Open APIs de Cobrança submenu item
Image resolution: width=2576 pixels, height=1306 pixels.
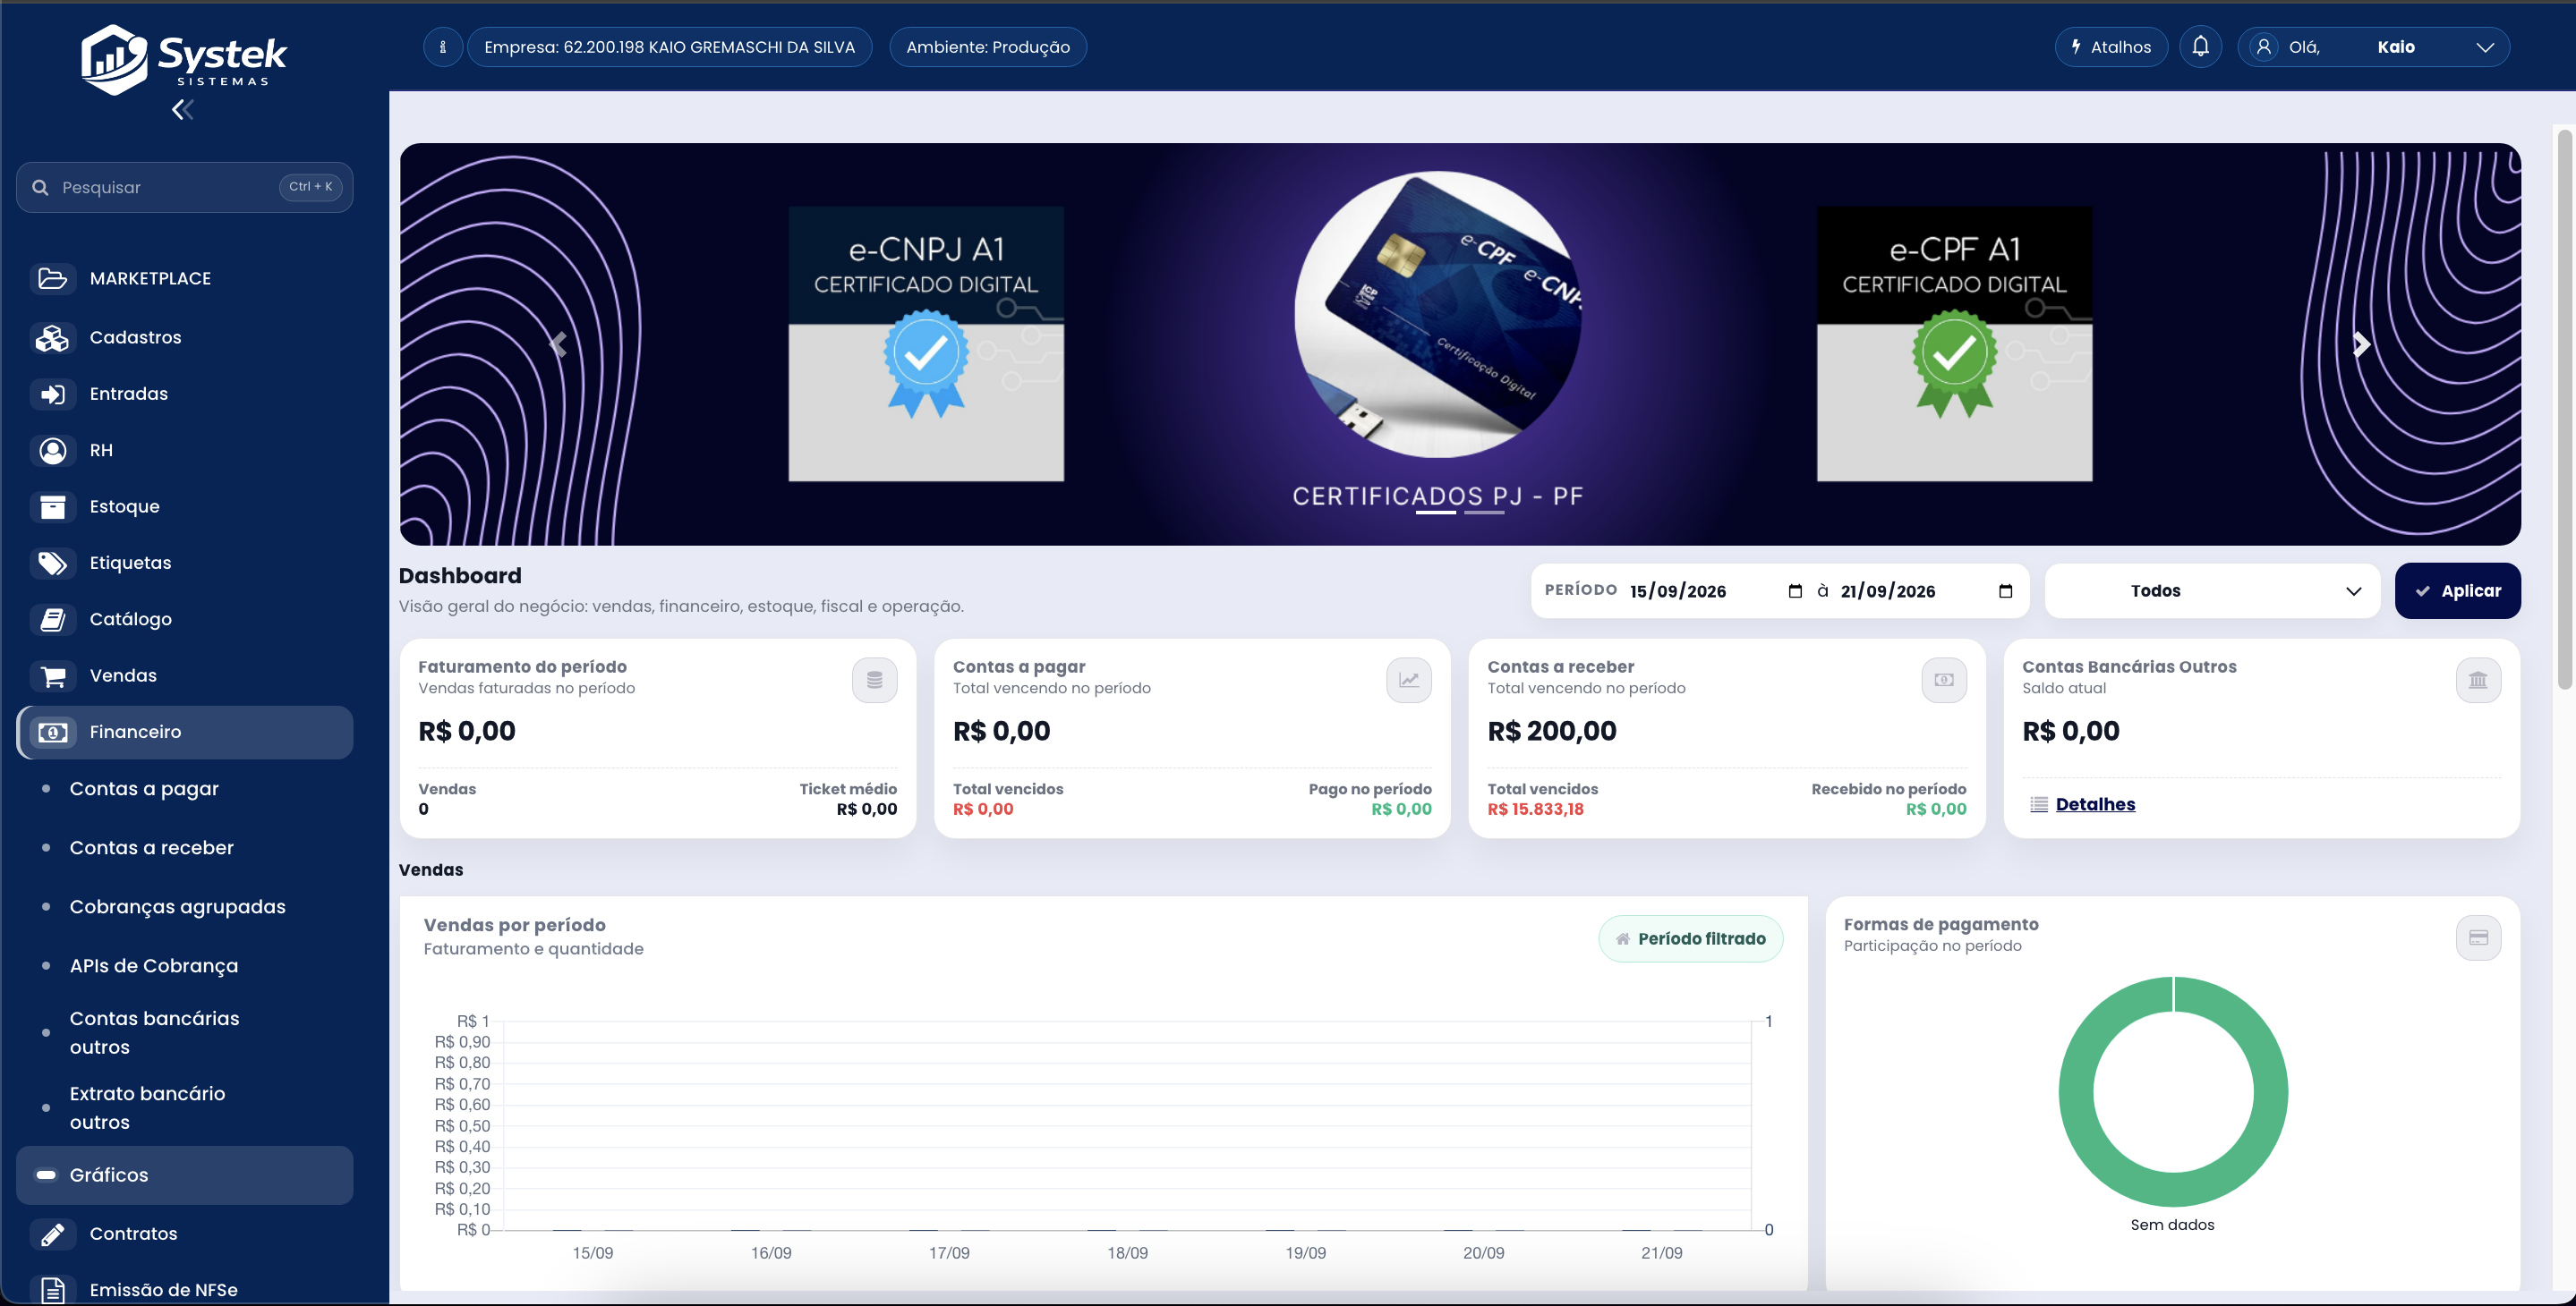coord(154,966)
